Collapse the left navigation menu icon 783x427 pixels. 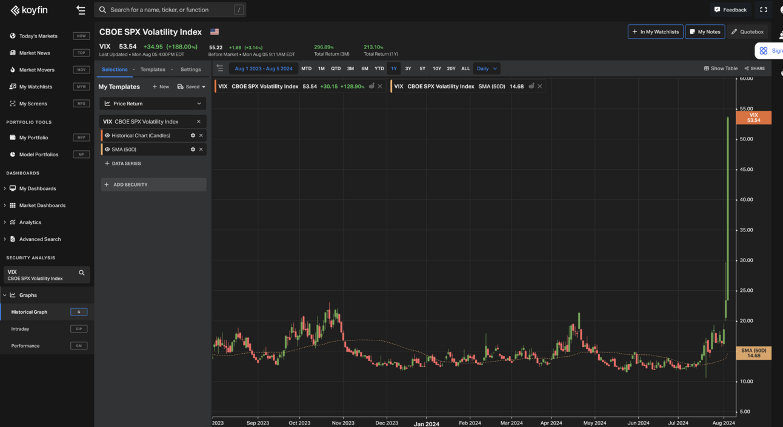point(81,10)
